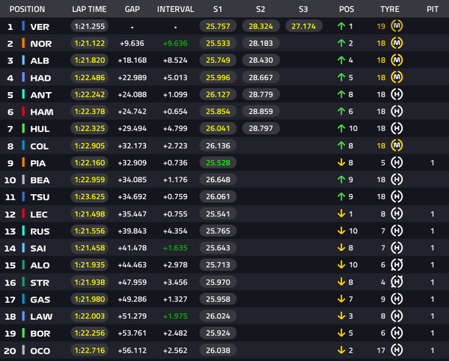The image size is (449, 361).
Task: Click PIA's green S1 time 25.528
Action: tap(218, 163)
